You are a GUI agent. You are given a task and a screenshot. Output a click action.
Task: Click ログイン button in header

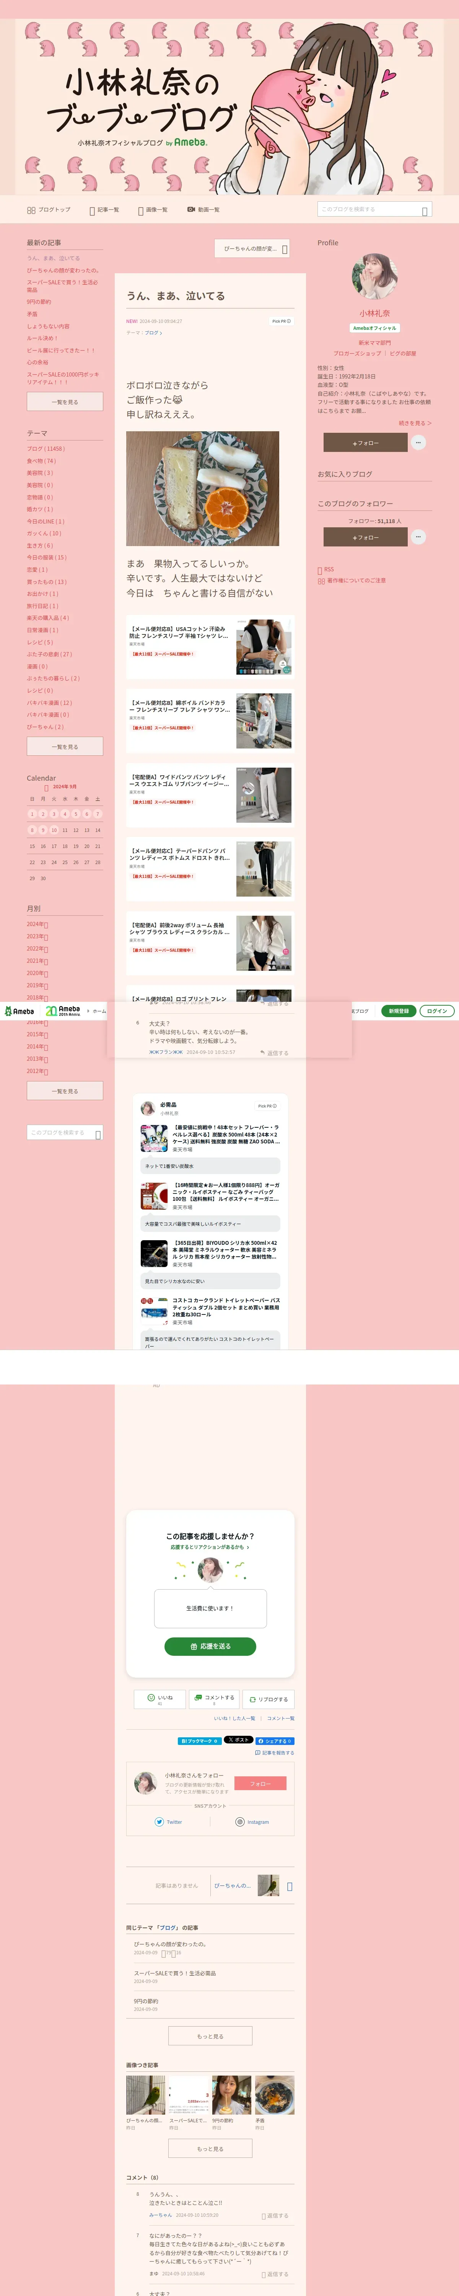click(437, 1011)
